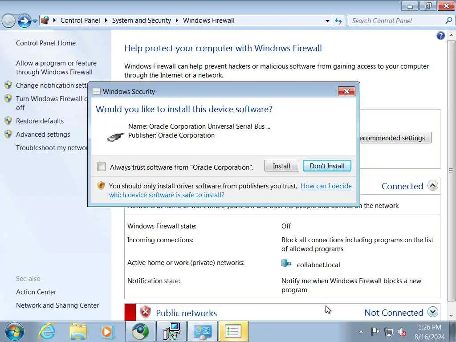The width and height of the screenshot is (456, 342).
Task: Click the installer setup taskbar icon
Action: [171, 331]
